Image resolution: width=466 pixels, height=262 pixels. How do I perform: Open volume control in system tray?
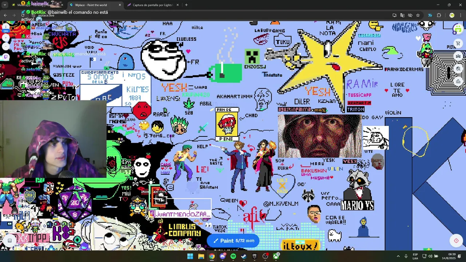click(x=430, y=256)
